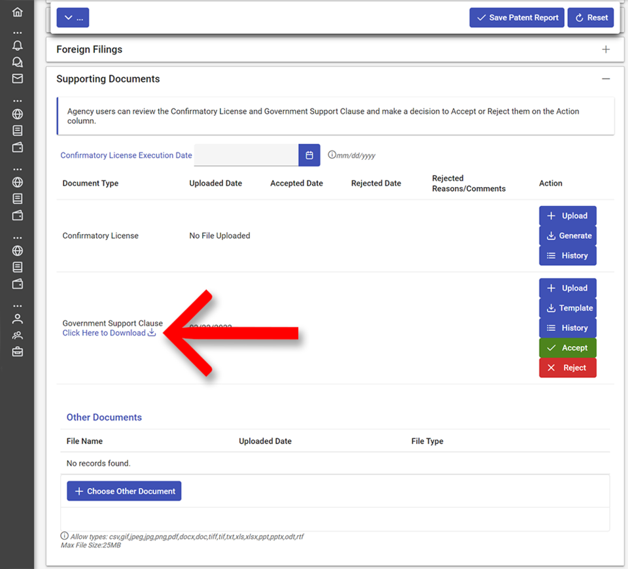The width and height of the screenshot is (628, 569).
Task: Expand the Foreign Filings section
Action: (606, 50)
